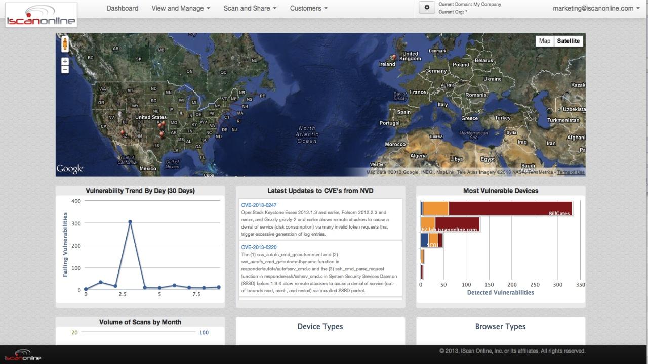Expand the Customers dropdown

tap(309, 8)
